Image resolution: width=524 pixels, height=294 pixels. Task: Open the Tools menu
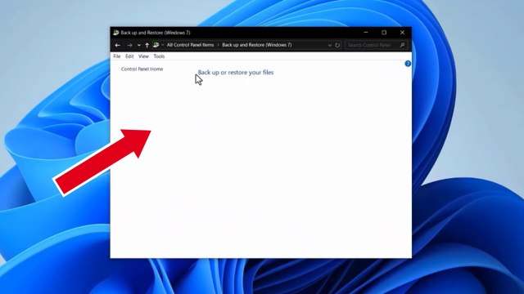point(159,56)
